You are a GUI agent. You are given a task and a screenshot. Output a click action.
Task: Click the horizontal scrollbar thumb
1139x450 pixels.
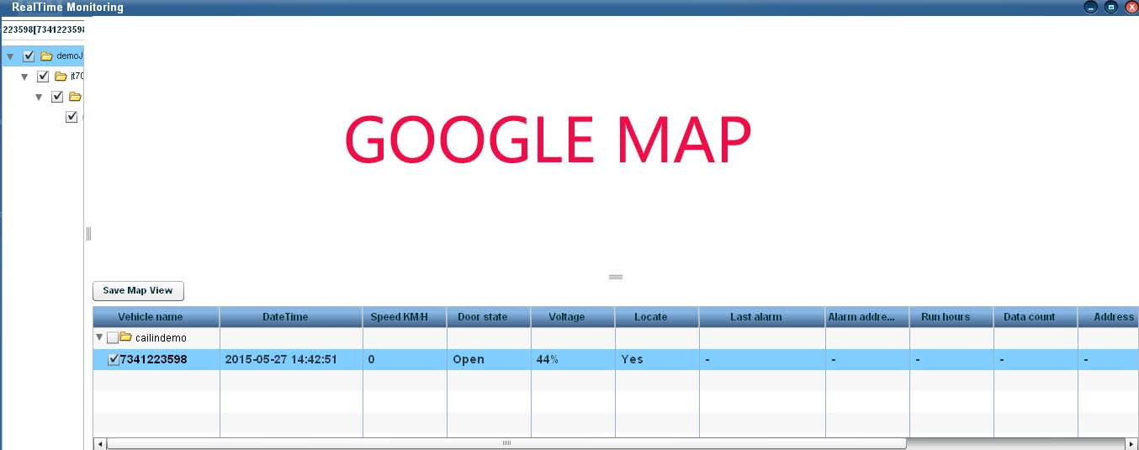click(x=506, y=443)
